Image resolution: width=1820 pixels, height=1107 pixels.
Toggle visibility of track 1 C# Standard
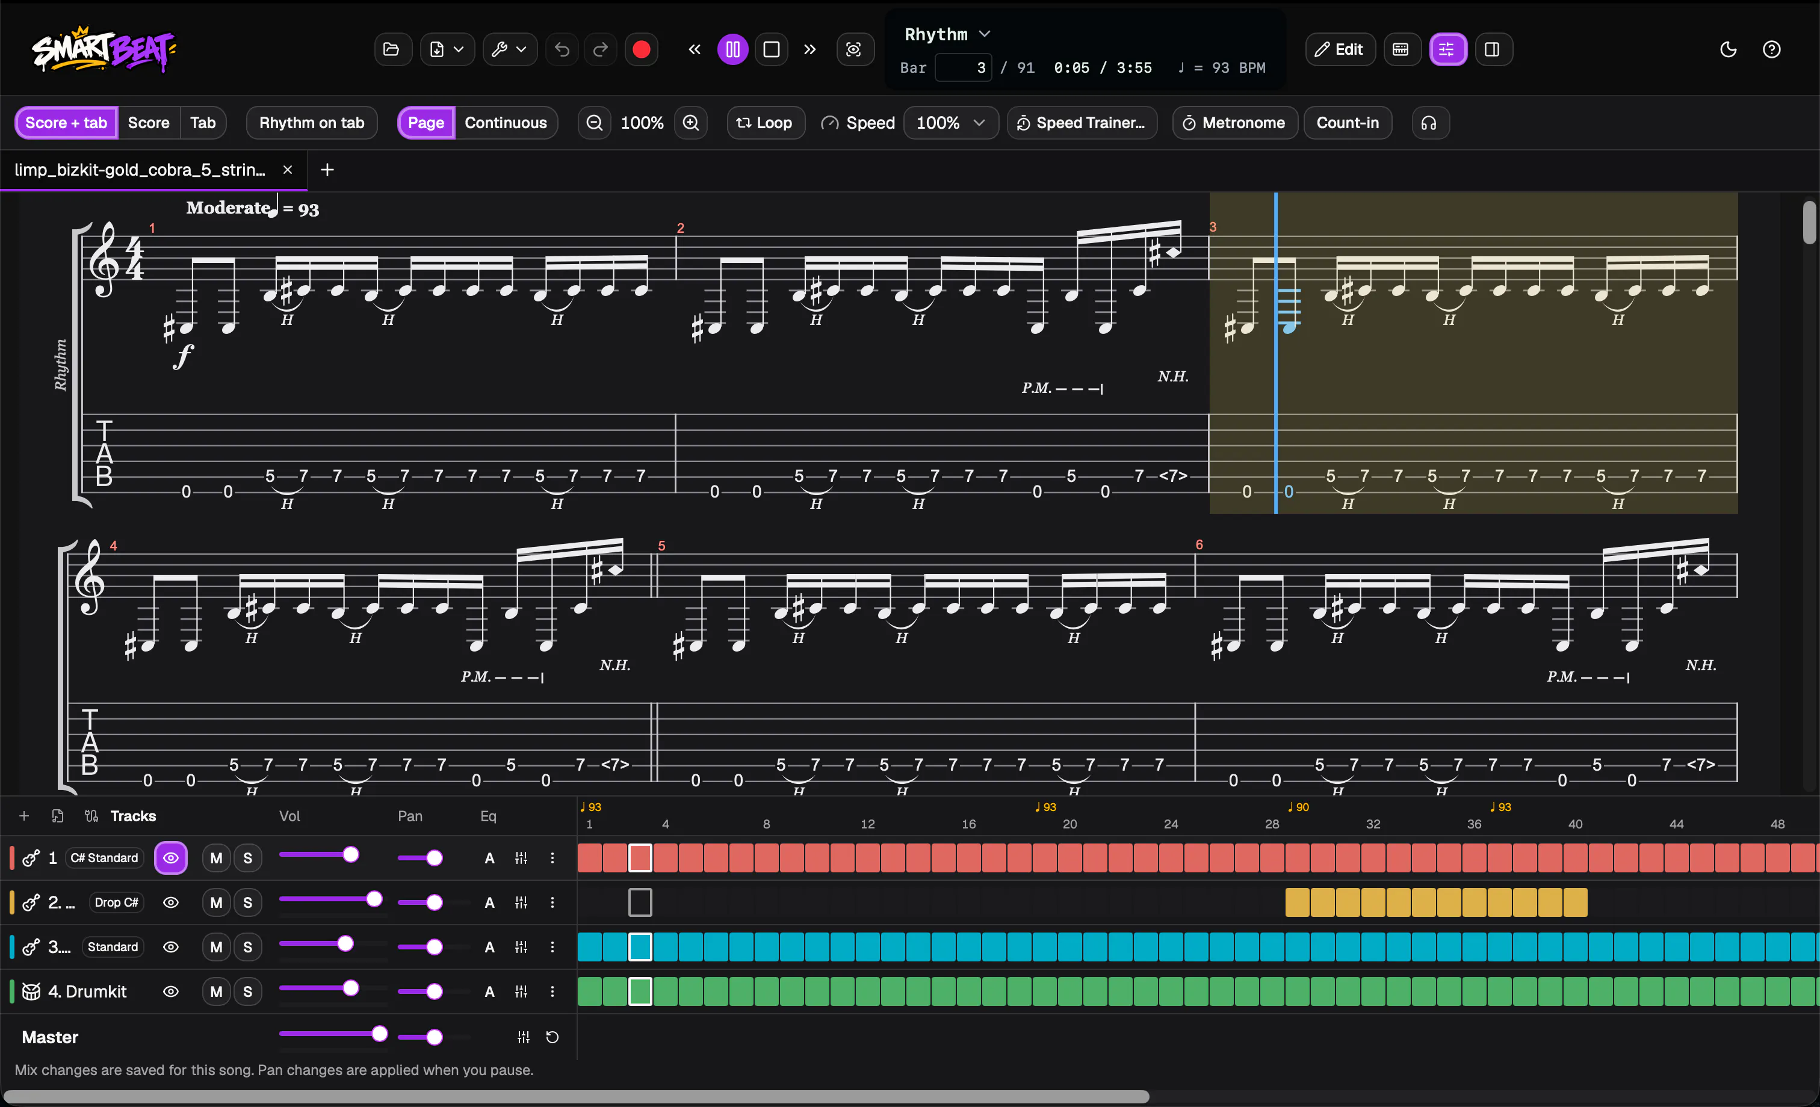coord(171,858)
